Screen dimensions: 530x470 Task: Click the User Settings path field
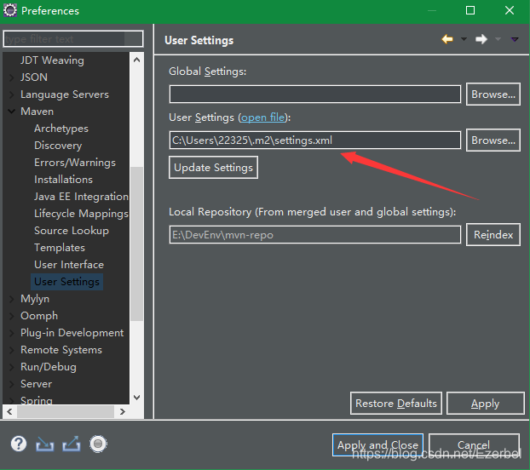tap(315, 140)
